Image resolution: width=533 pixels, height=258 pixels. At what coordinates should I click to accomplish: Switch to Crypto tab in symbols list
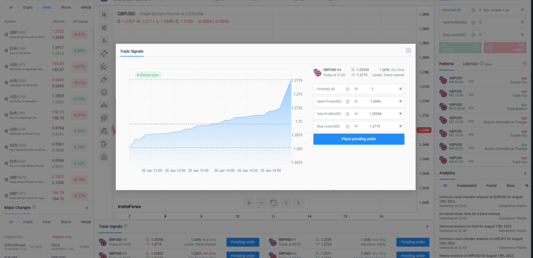click(x=28, y=8)
